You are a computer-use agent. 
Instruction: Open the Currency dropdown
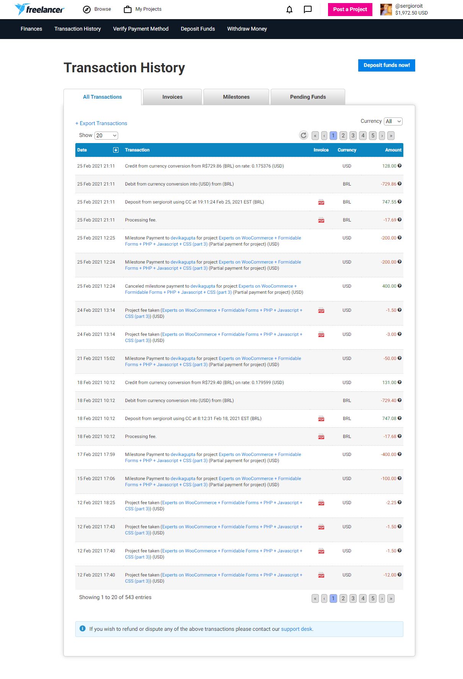pyautogui.click(x=393, y=121)
